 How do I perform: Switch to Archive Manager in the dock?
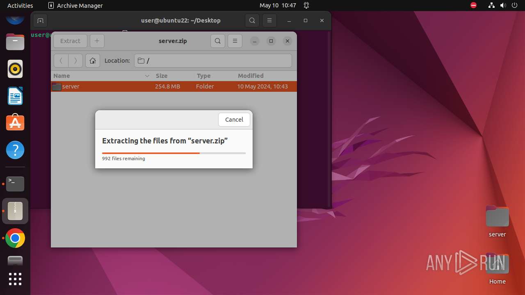[15, 211]
